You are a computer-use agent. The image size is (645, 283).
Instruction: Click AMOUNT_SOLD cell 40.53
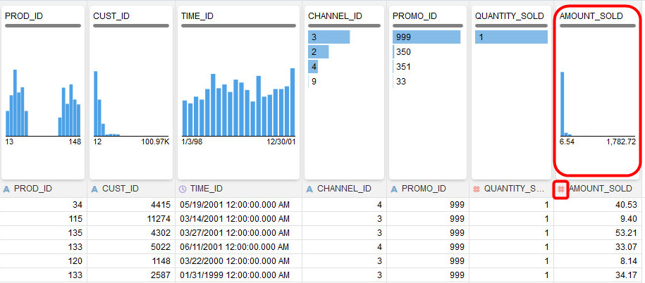click(599, 205)
